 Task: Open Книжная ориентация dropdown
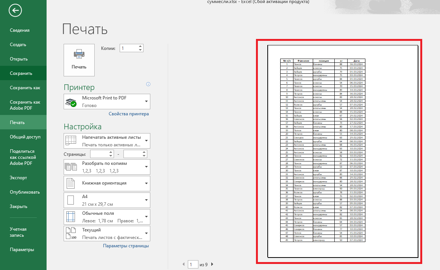pyautogui.click(x=107, y=183)
